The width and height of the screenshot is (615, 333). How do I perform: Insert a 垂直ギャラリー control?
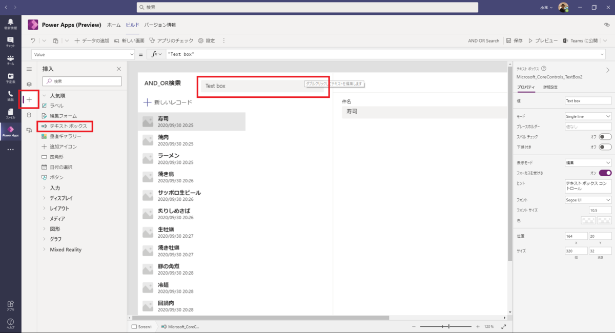tap(65, 136)
